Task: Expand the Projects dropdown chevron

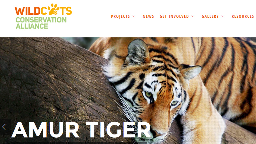Action: tap(133, 16)
